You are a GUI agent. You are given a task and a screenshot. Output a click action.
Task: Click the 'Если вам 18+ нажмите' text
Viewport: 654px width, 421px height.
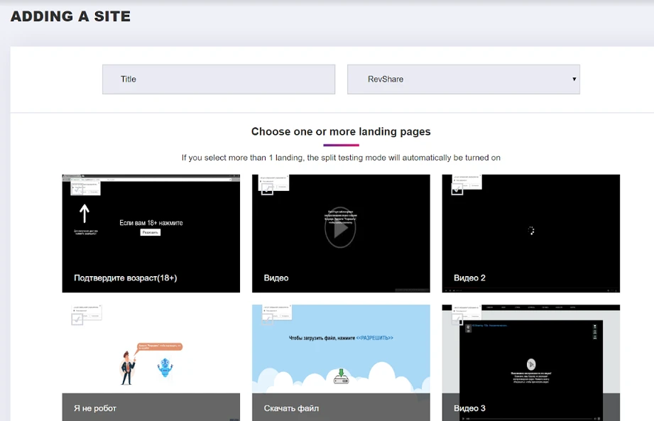pyautogui.click(x=151, y=223)
